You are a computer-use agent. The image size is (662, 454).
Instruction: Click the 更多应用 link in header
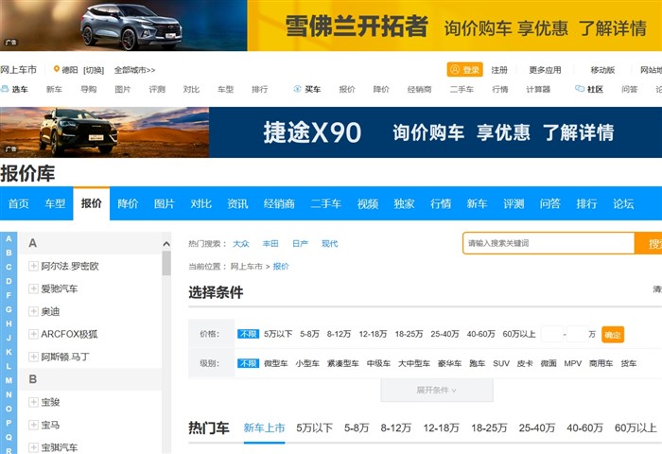(545, 70)
